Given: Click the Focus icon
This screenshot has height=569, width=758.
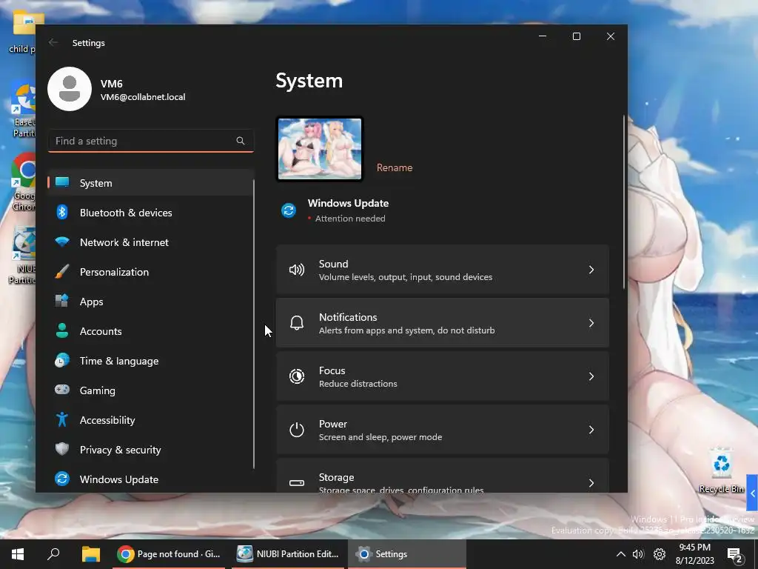Looking at the screenshot, I should click(296, 376).
